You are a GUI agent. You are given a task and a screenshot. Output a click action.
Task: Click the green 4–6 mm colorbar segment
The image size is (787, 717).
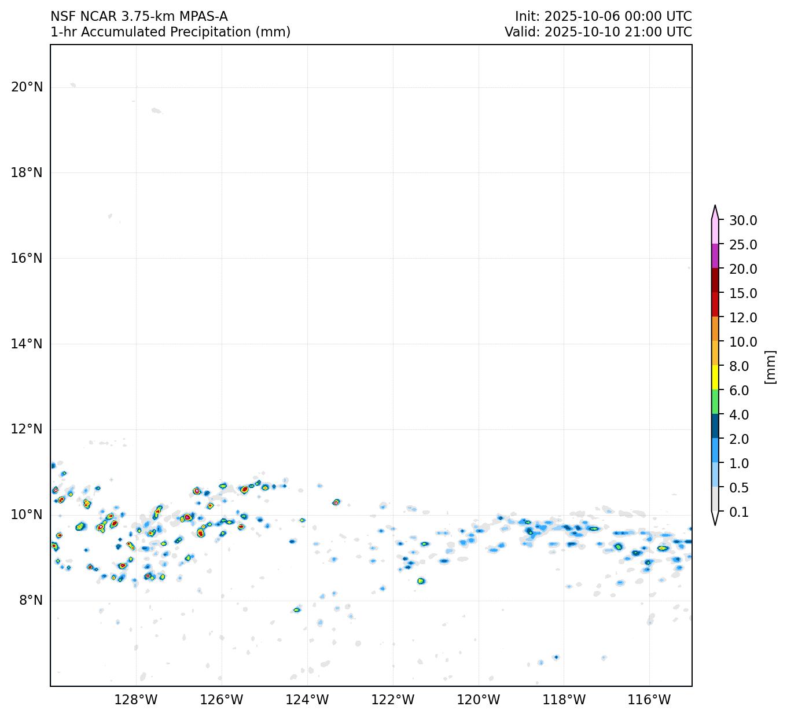pyautogui.click(x=715, y=402)
